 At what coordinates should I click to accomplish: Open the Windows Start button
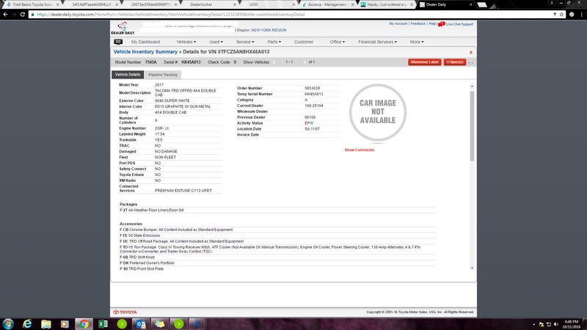tap(8, 324)
